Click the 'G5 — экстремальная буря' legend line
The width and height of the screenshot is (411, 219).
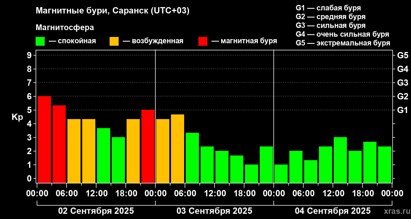coord(343,43)
